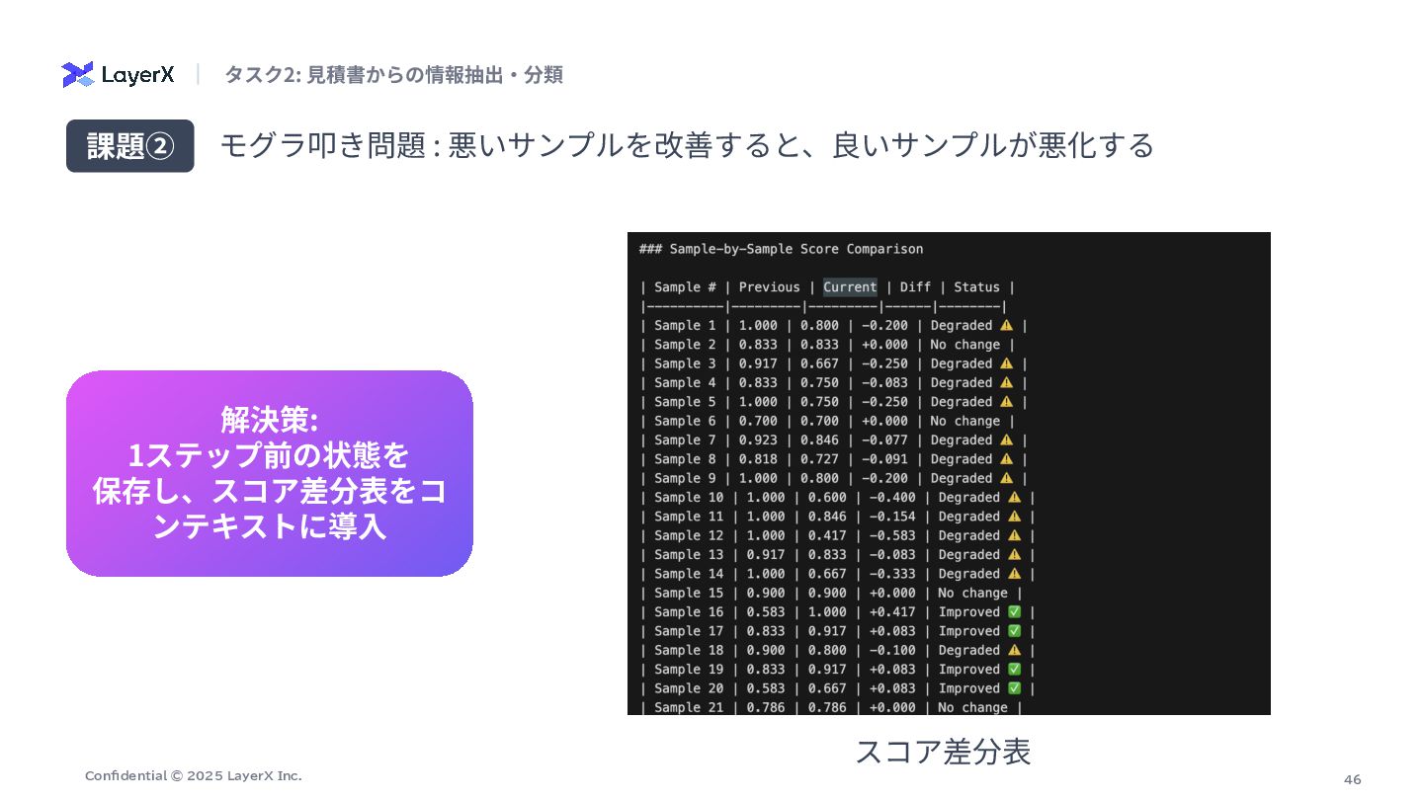Click the '### Sample-by-Sample Score Comparison' heading

(x=782, y=249)
